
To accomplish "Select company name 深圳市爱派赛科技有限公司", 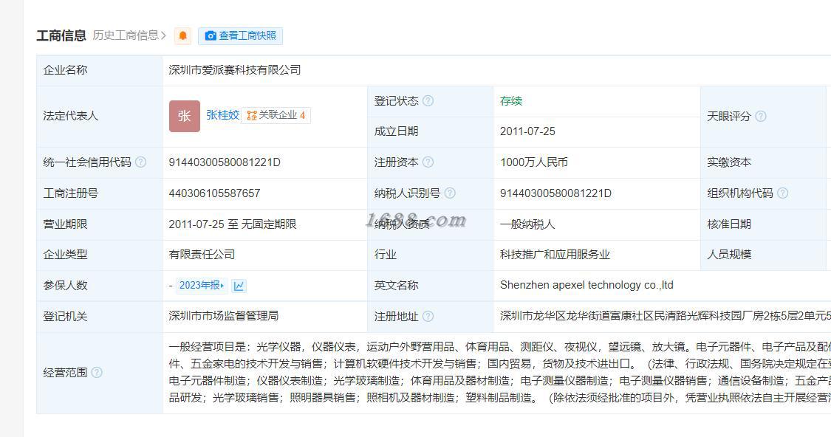I will coord(235,70).
